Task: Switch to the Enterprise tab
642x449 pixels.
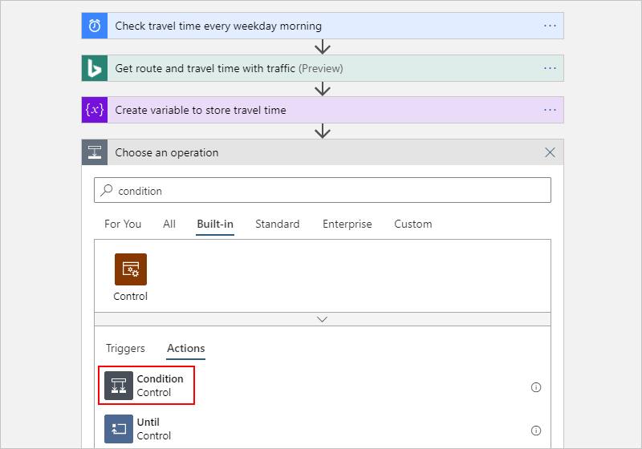Action: (x=347, y=224)
